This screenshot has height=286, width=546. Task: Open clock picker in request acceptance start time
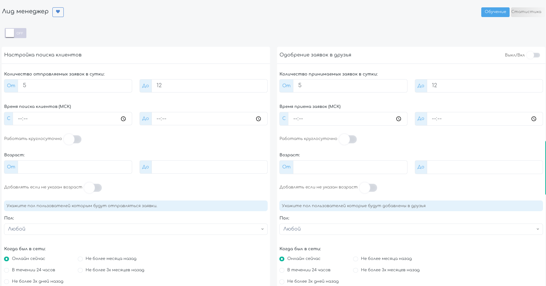click(399, 119)
